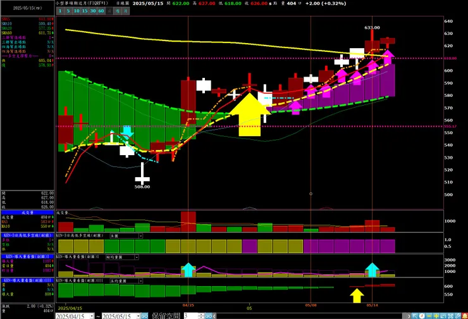
Task: Click the 2025/05/15(四) date header box
Action: coord(27,8)
